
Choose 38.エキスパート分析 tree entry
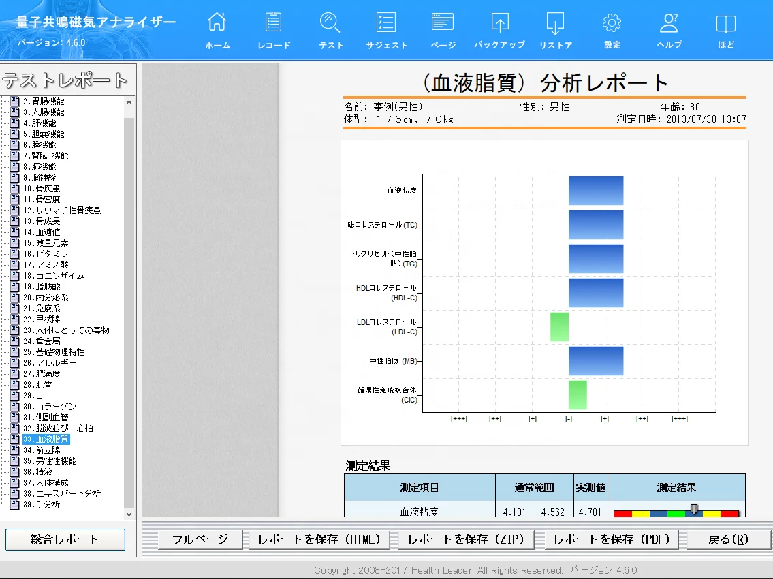pyautogui.click(x=61, y=494)
